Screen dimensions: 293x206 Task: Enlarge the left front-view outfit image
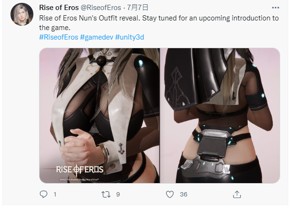(100, 115)
